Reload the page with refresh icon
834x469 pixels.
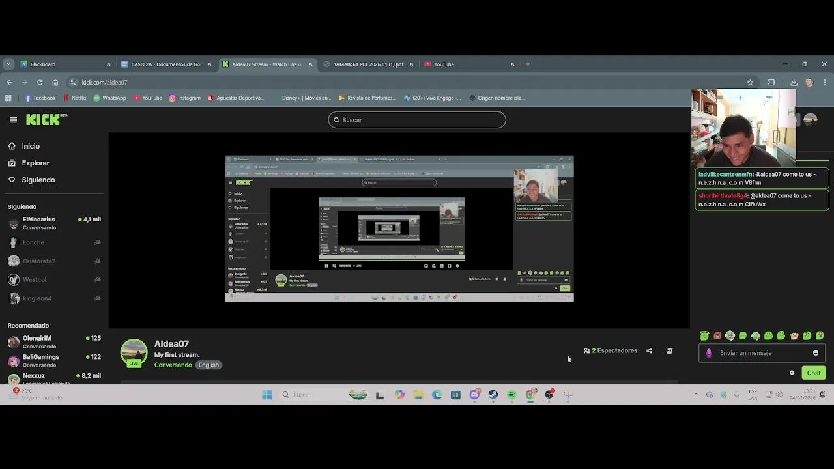coord(40,82)
